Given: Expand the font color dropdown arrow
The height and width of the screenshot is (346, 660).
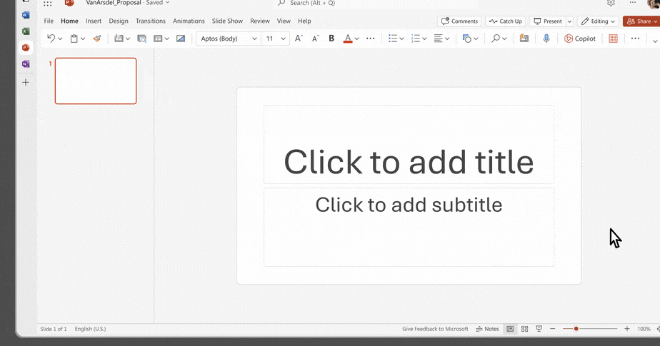Looking at the screenshot, I should click(356, 39).
